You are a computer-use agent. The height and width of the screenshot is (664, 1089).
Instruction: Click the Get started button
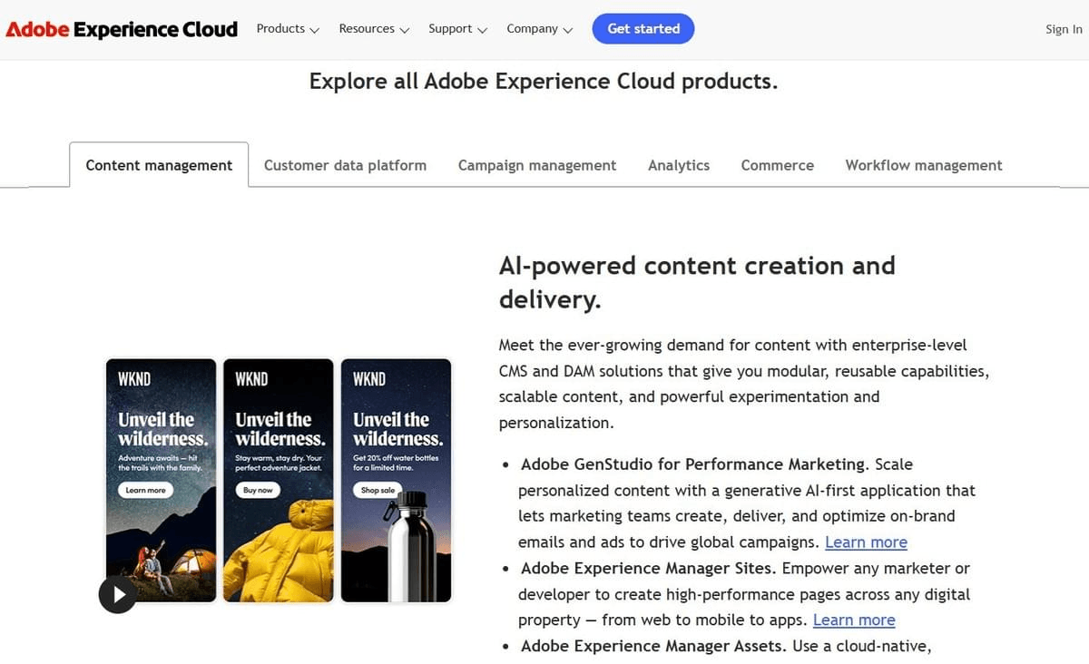click(x=643, y=29)
